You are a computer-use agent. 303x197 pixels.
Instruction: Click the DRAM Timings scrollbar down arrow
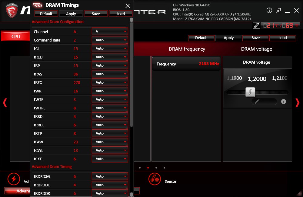pyautogui.click(x=132, y=195)
